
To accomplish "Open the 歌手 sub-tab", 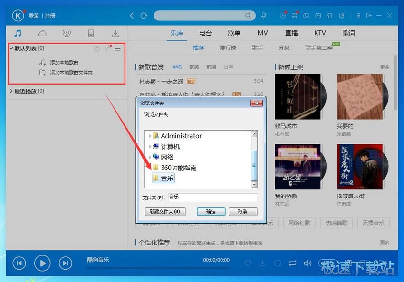I will [257, 48].
